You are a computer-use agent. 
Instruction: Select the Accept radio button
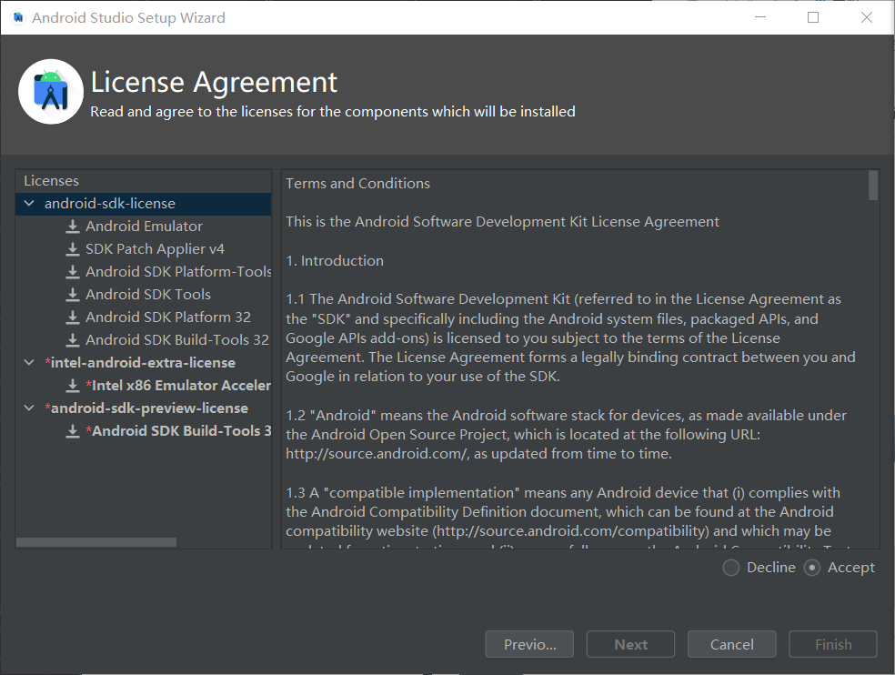[x=811, y=568]
